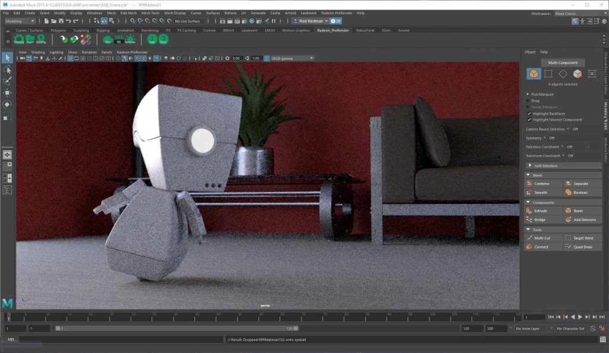Open the ProRender Quality shelf icon
The height and width of the screenshot is (353, 609).
click(x=41, y=39)
